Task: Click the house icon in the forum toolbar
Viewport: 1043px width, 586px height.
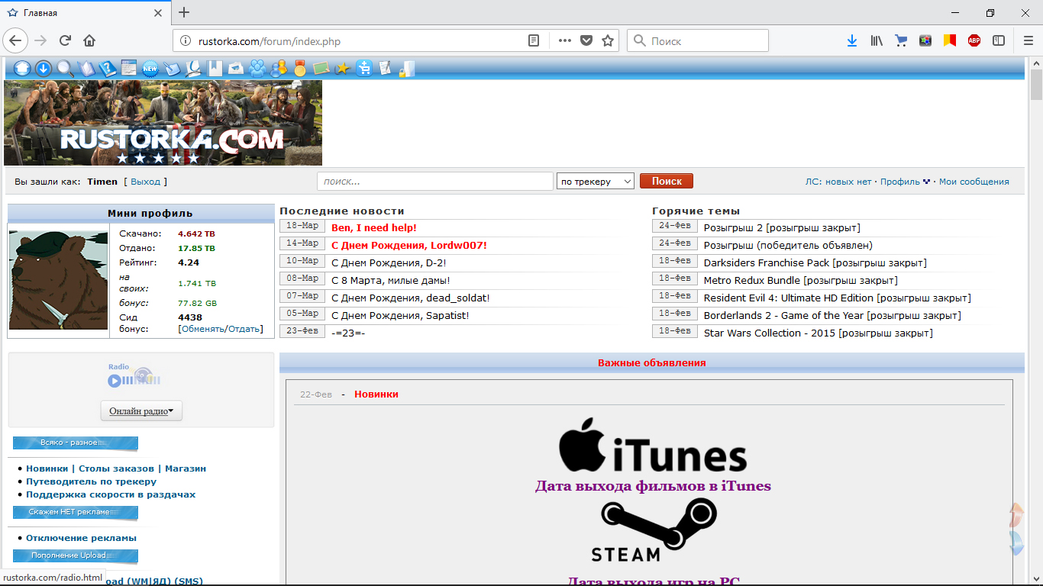Action: (x=21, y=69)
